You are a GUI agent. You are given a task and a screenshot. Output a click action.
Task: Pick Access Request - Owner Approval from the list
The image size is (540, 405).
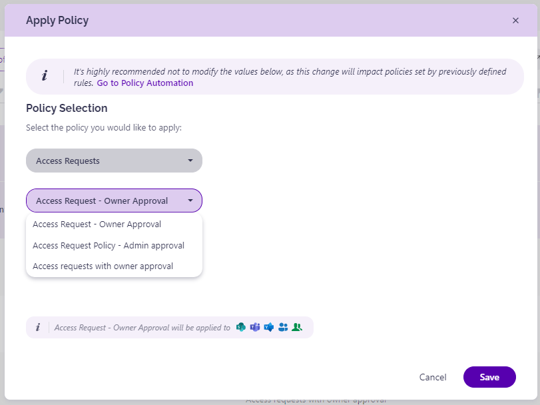97,224
